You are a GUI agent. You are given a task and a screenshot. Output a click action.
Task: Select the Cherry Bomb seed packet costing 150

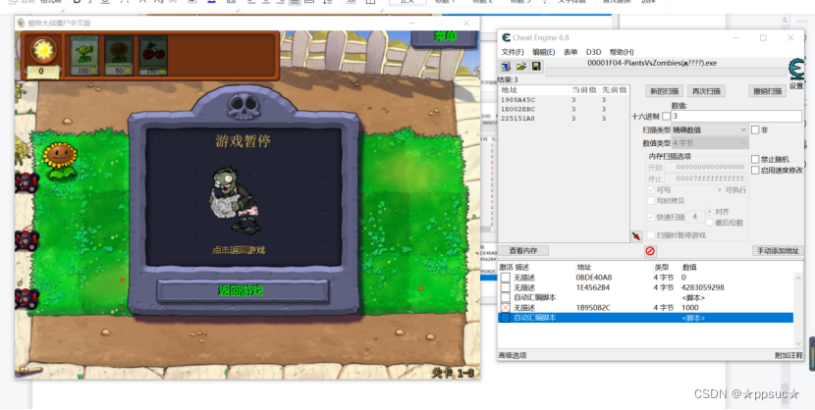[x=153, y=56]
